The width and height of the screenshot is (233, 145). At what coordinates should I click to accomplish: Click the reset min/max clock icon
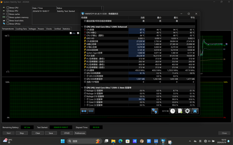[x=173, y=111]
